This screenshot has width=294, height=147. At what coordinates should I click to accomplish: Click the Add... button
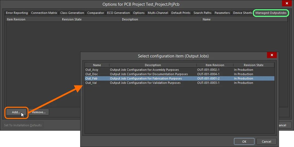[16, 112]
